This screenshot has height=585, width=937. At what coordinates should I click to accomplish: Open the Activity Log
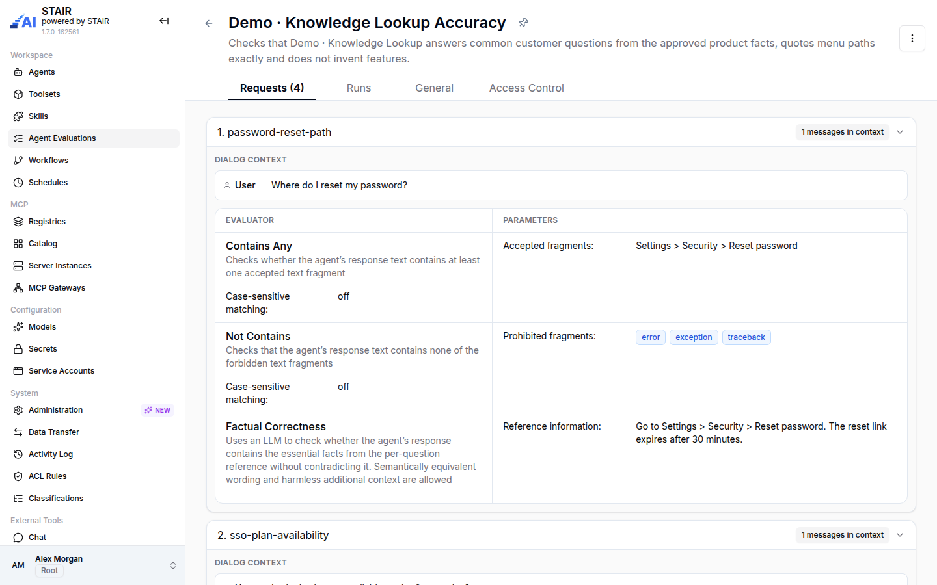pos(94,454)
